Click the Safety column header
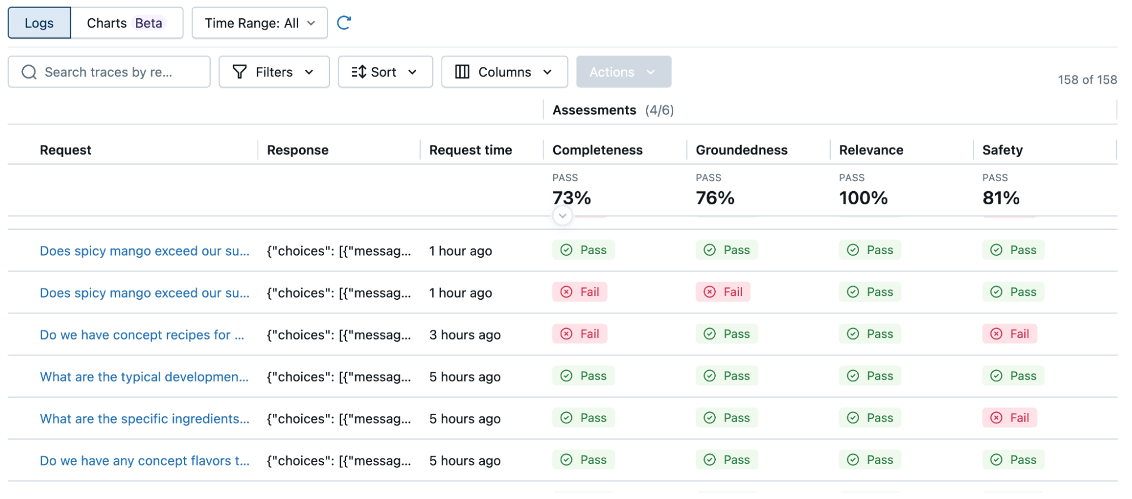The image size is (1132, 499). coord(1002,150)
